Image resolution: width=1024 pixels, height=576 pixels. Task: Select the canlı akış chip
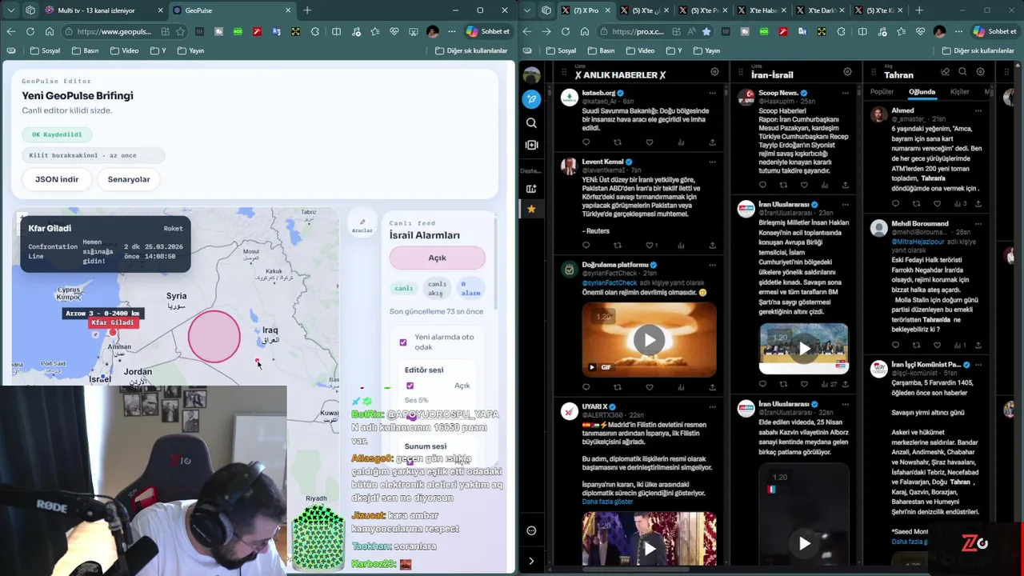pos(437,289)
